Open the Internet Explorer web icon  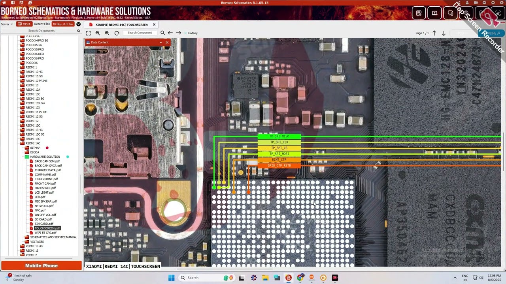(x=30, y=3)
